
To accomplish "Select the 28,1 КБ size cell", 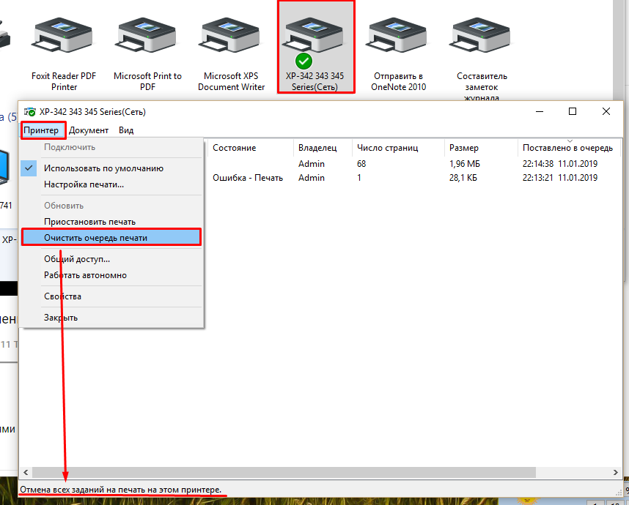I will pos(463,177).
